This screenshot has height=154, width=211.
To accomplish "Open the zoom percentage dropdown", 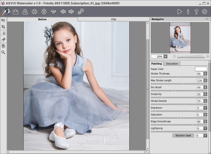I will (x=165, y=57).
